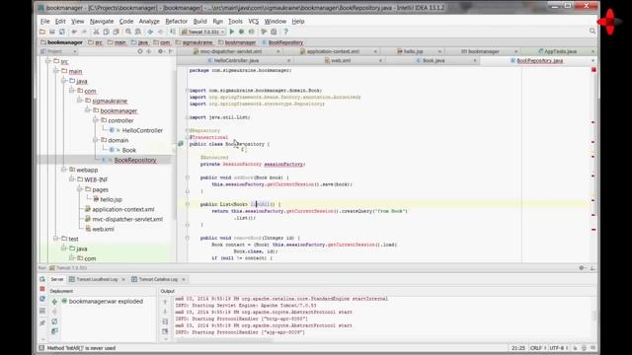Screen dimensions: 632x355
Task: Collapse the domain package node
Action: (96, 140)
